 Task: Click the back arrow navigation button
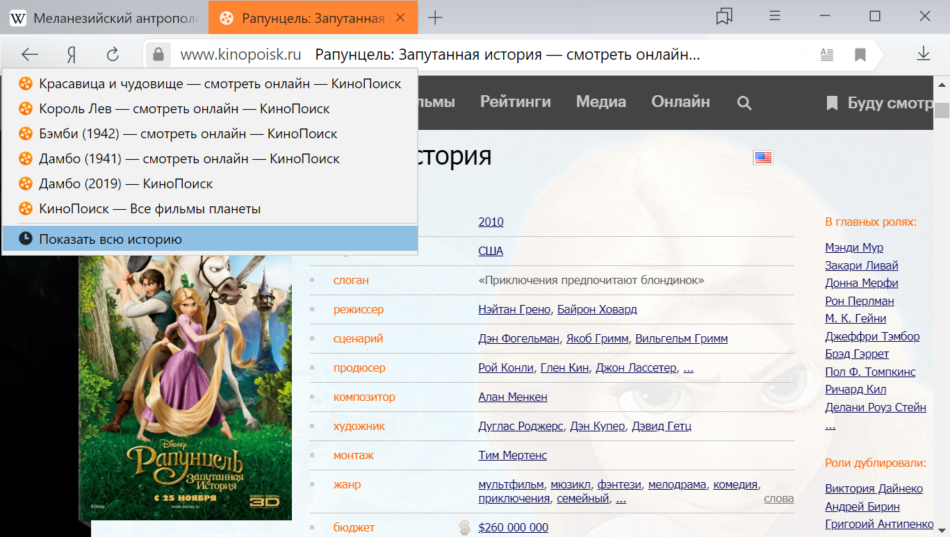29,54
